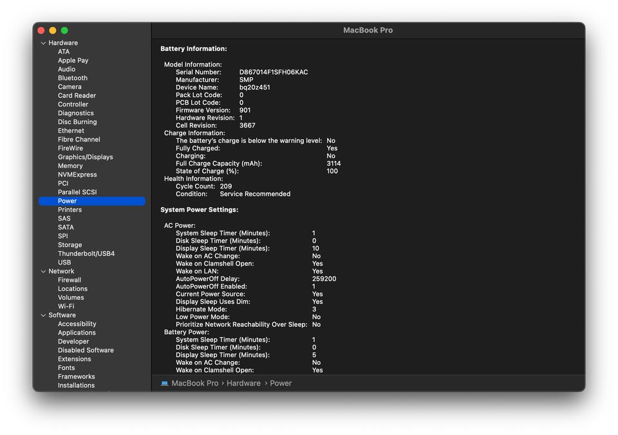Click the Hardware category label

[63, 42]
